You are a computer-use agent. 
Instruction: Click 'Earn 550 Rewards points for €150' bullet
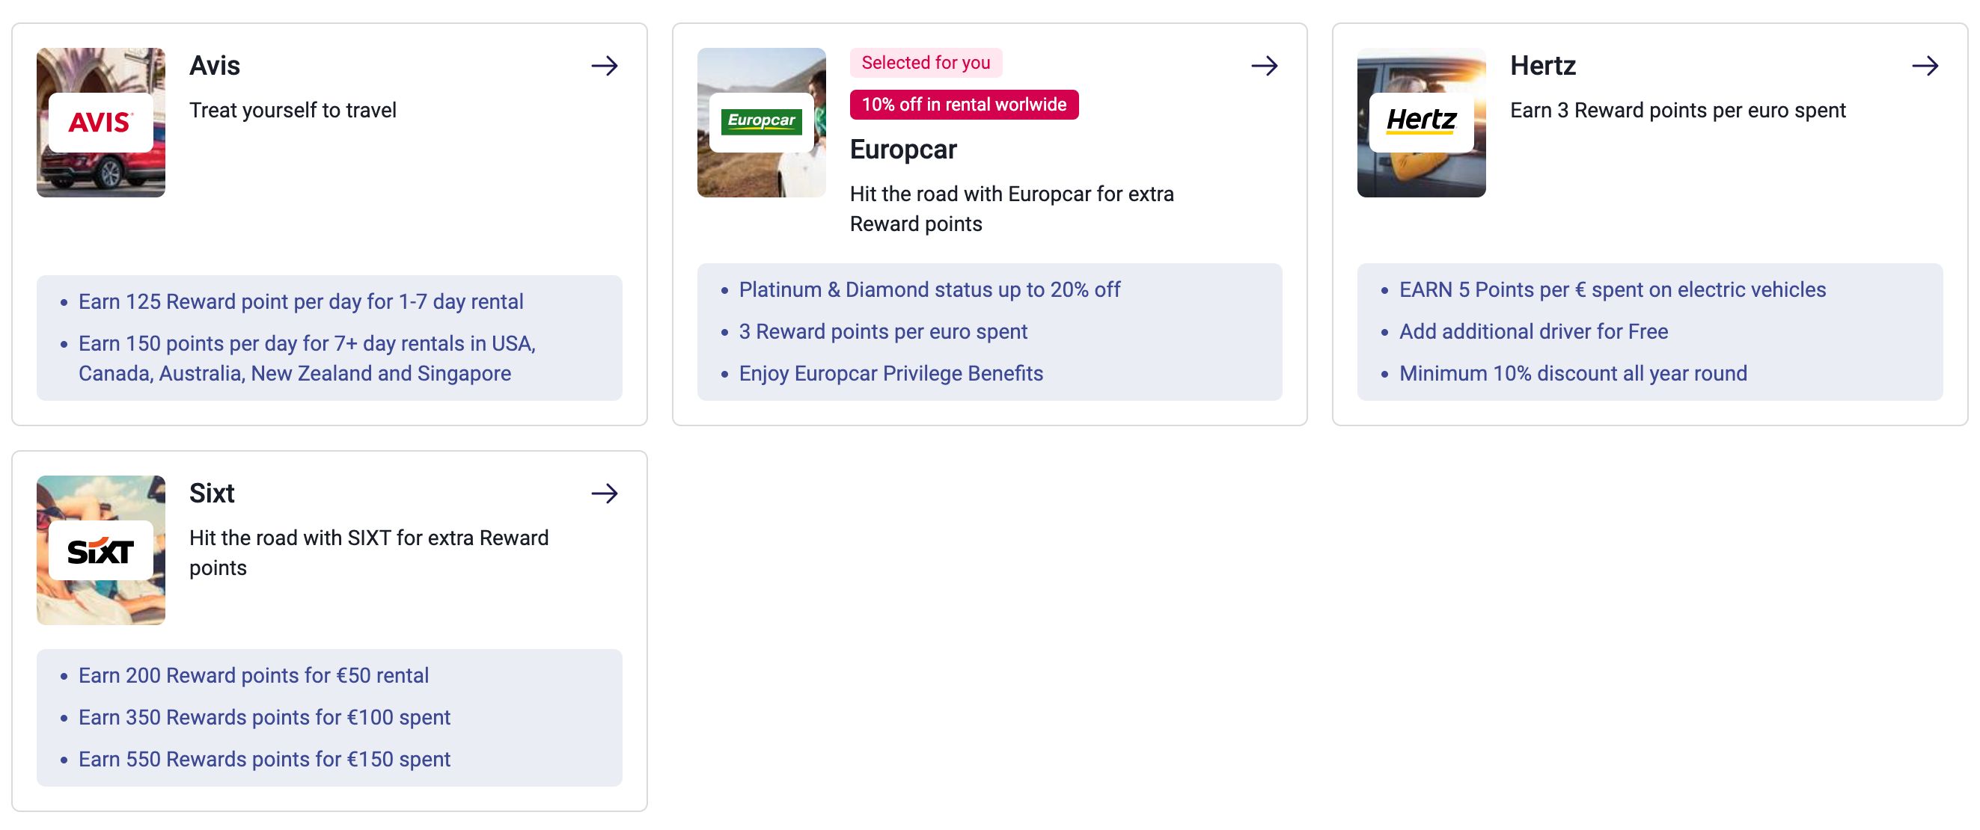coord(263,760)
